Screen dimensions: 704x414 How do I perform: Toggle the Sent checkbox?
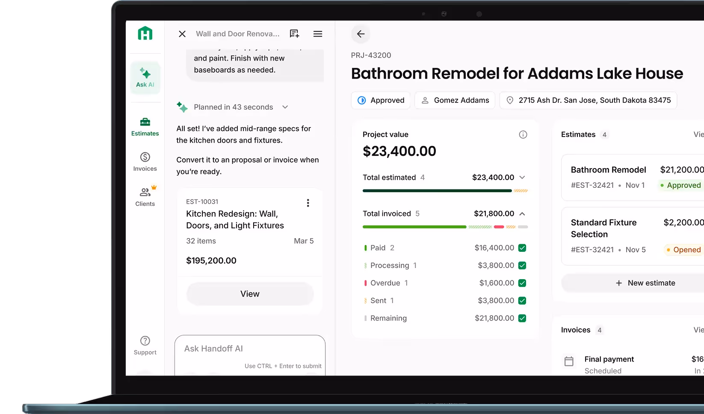tap(522, 300)
